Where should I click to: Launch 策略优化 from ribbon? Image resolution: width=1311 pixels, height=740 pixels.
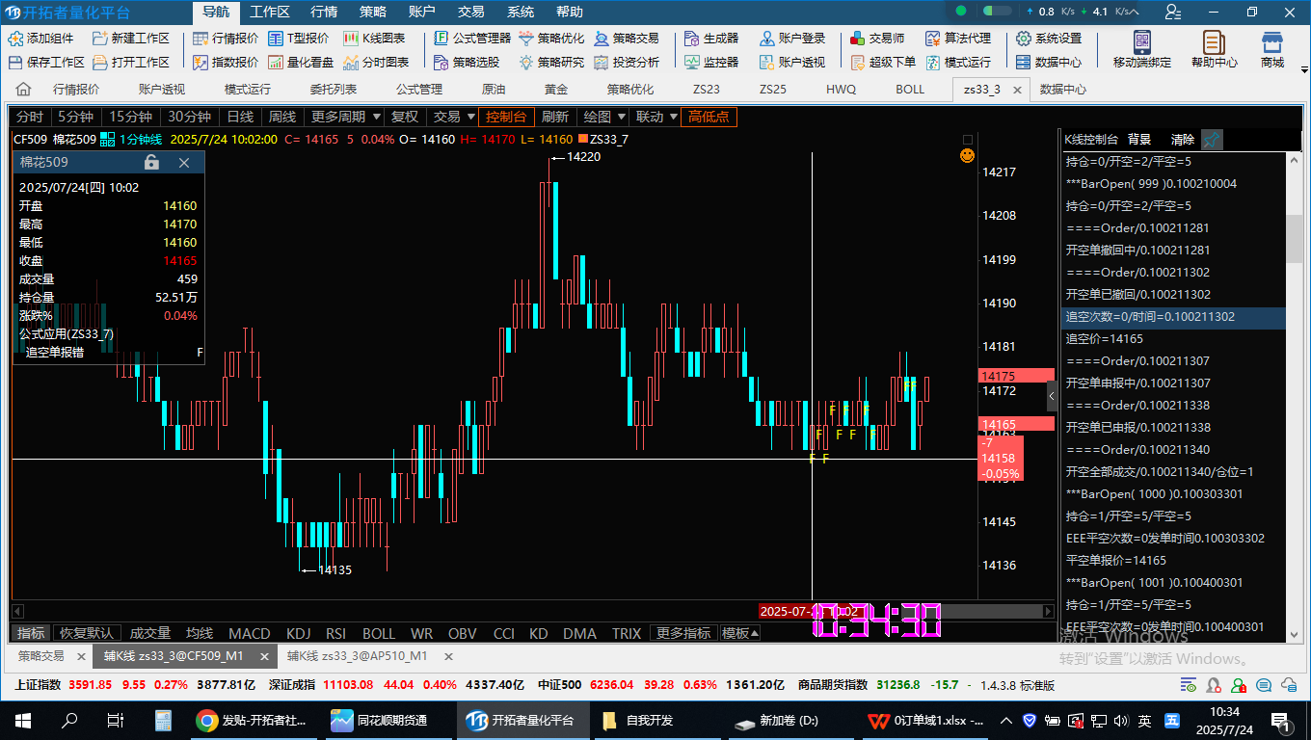[551, 39]
